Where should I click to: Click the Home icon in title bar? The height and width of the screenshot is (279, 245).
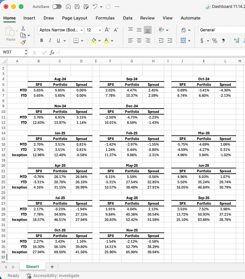pyautogui.click(x=68, y=7)
